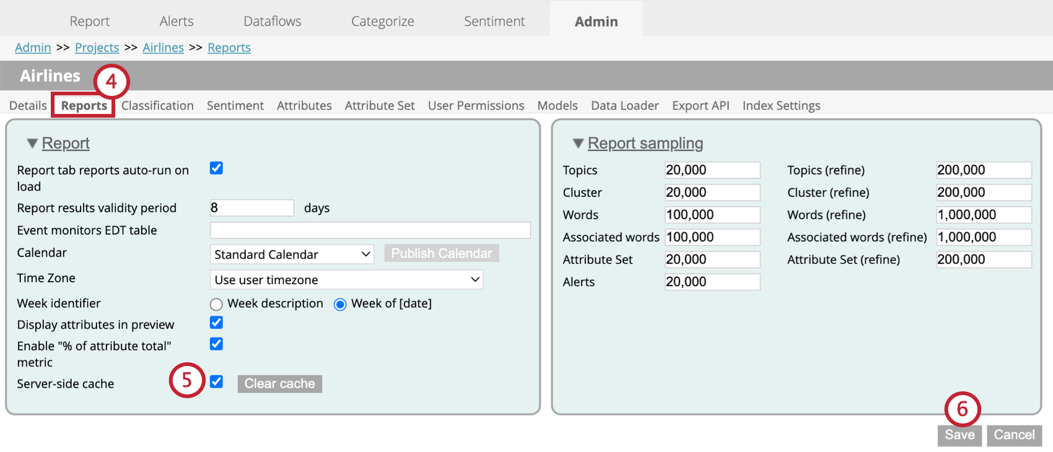Choose the Week of [date] radio option
This screenshot has width=1053, height=452.
[x=340, y=304]
